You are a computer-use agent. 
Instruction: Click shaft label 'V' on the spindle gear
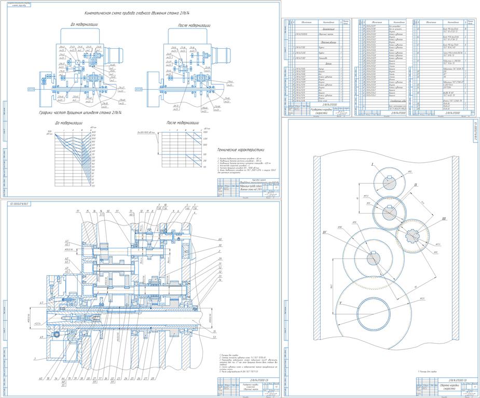point(340,303)
